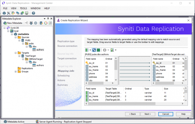This screenshot has height=124, width=195.
Task: Pin the Metadata Explorer panel
Action: point(48,19)
